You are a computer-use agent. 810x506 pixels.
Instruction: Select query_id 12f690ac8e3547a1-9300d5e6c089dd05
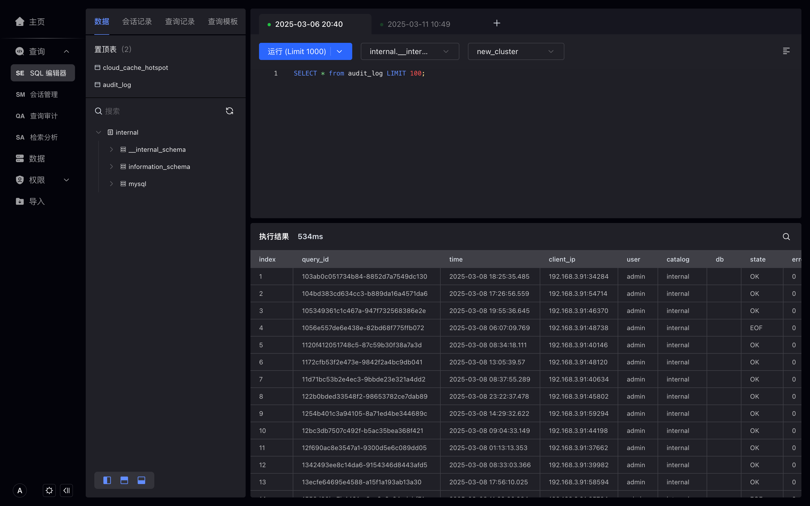click(364, 448)
